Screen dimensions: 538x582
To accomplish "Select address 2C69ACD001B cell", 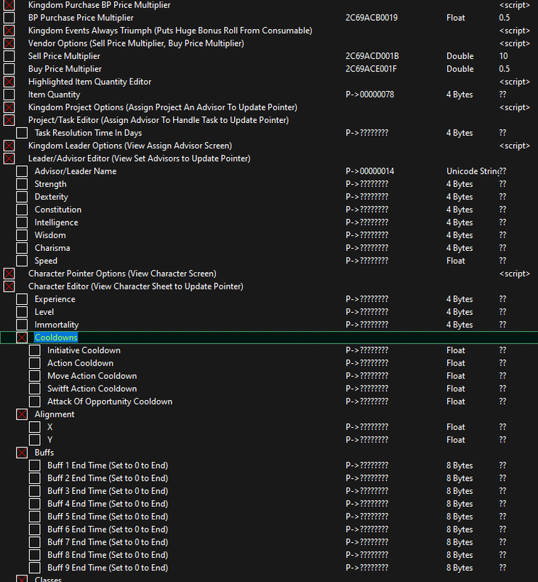I will click(x=372, y=56).
